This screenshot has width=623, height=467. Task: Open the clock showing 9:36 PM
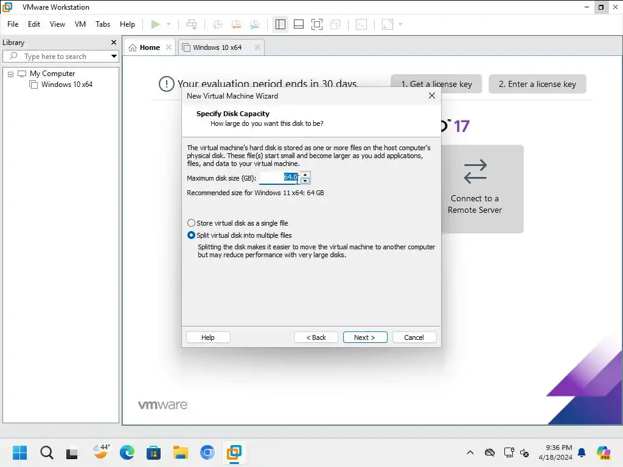coord(555,452)
